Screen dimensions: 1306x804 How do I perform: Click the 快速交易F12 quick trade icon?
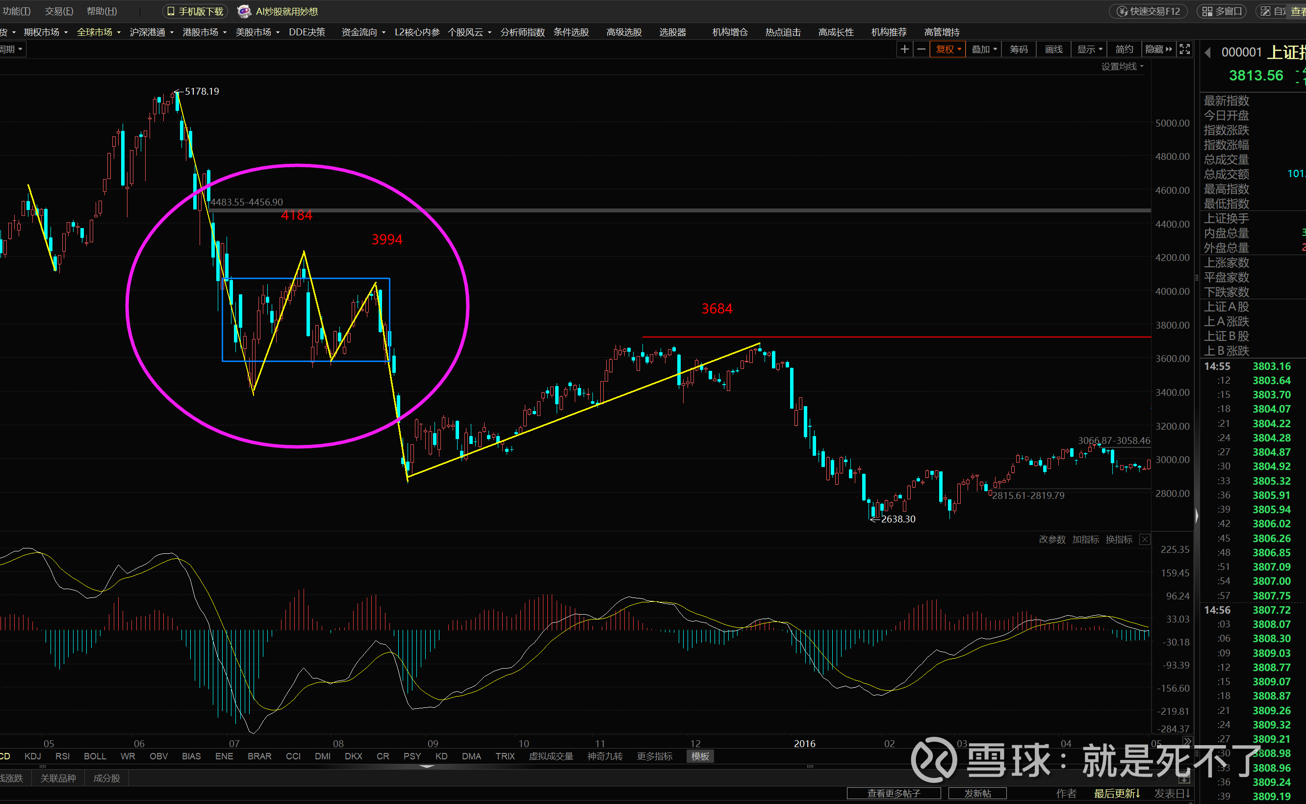click(1123, 12)
